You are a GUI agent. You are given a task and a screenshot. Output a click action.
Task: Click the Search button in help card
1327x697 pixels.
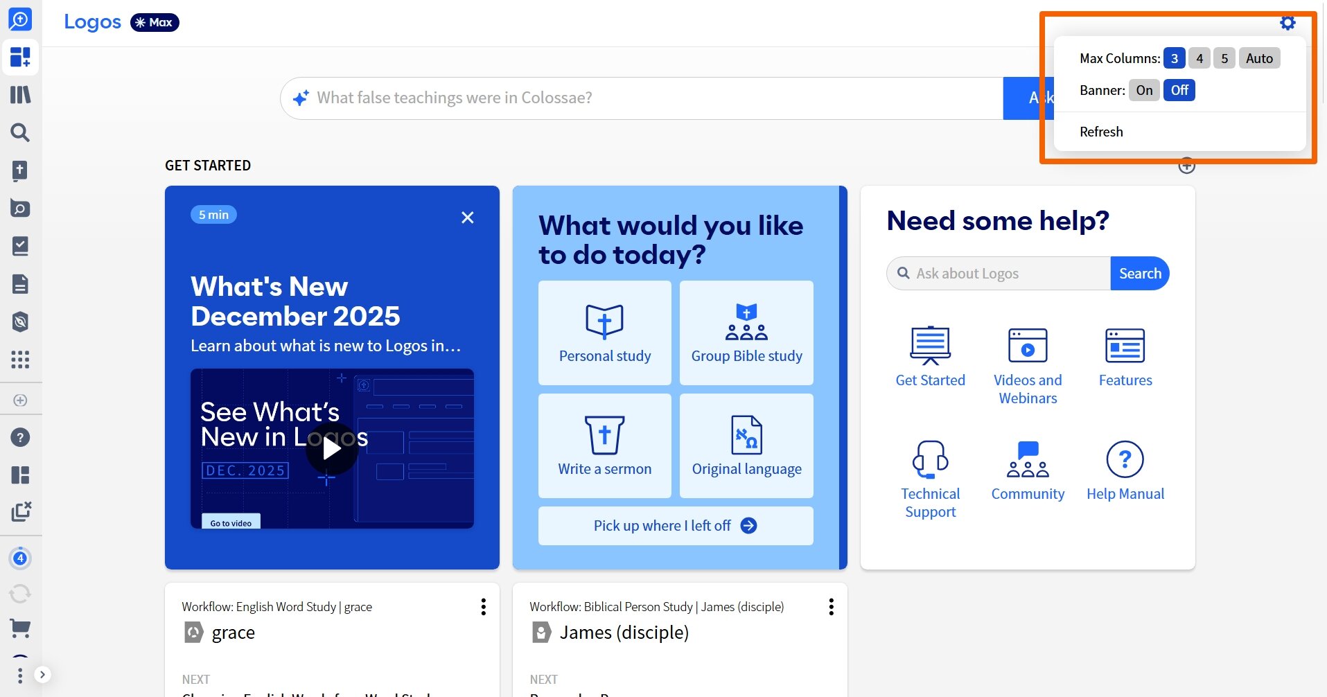pos(1140,274)
